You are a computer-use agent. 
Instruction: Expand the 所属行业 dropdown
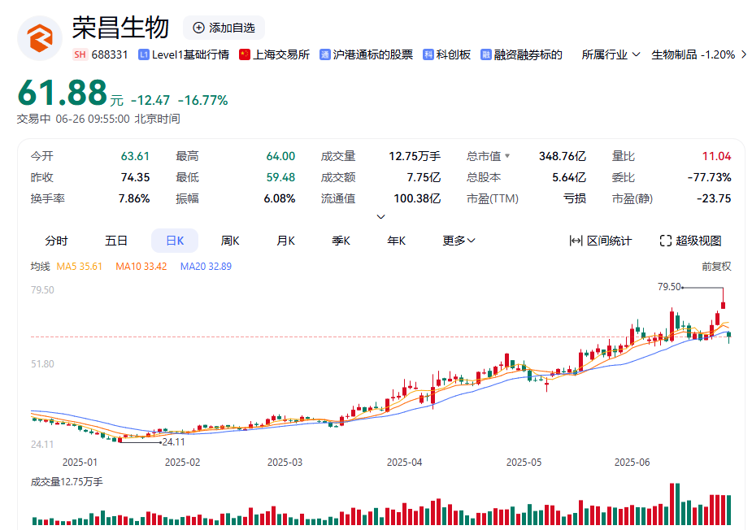[x=611, y=54]
